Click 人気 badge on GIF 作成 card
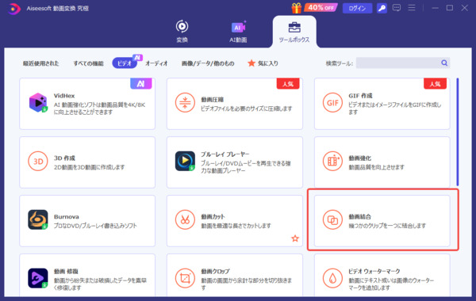Image resolution: width=476 pixels, height=301 pixels. (x=435, y=84)
